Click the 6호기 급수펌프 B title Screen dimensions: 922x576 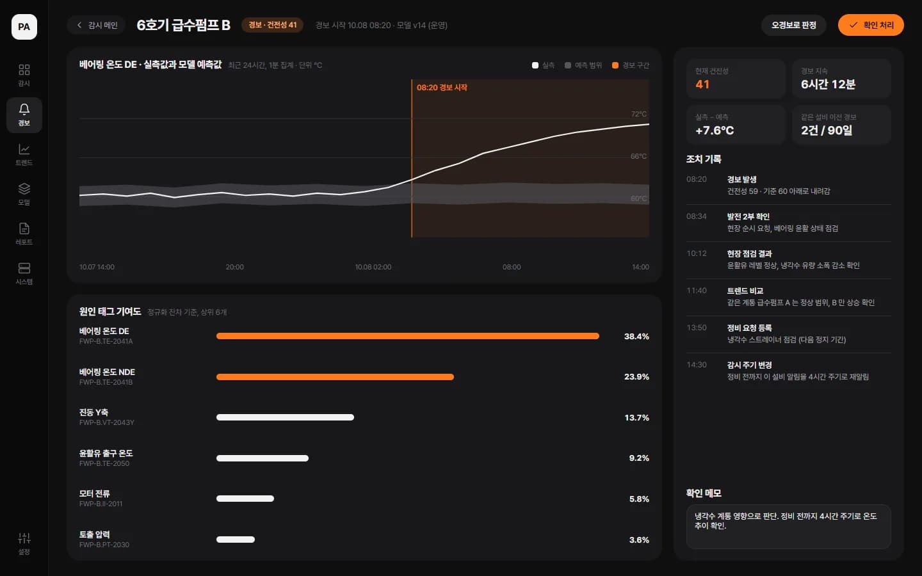point(183,25)
